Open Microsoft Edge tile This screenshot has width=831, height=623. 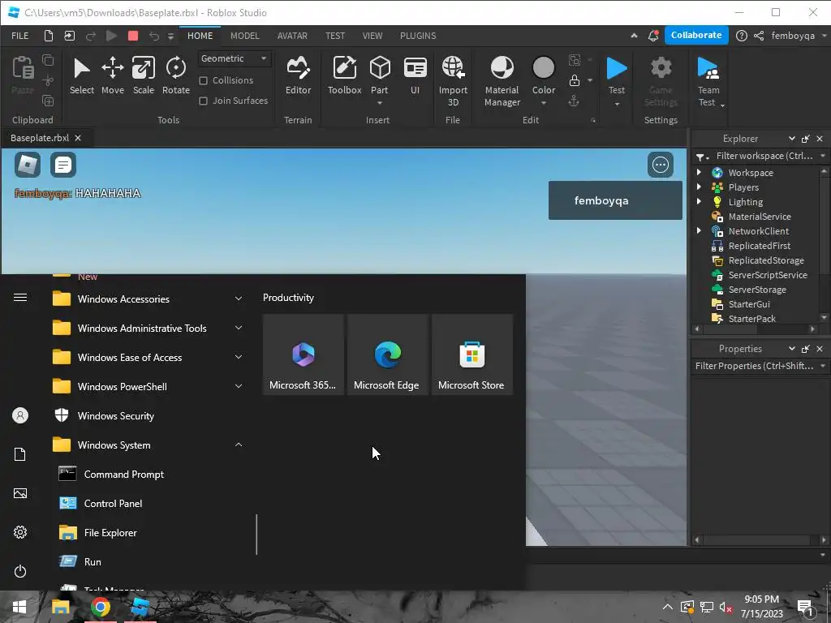[387, 354]
